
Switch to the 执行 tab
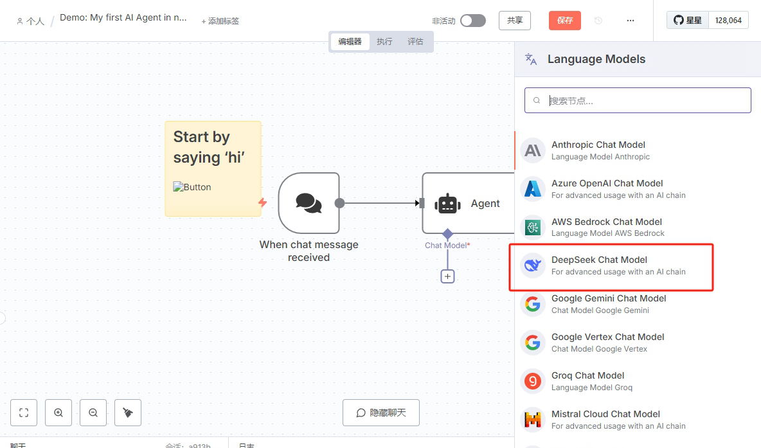[x=384, y=42]
